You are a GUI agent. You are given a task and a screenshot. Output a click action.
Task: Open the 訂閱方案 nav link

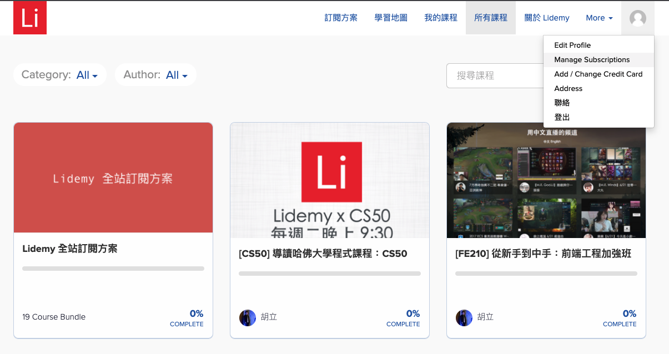click(341, 18)
